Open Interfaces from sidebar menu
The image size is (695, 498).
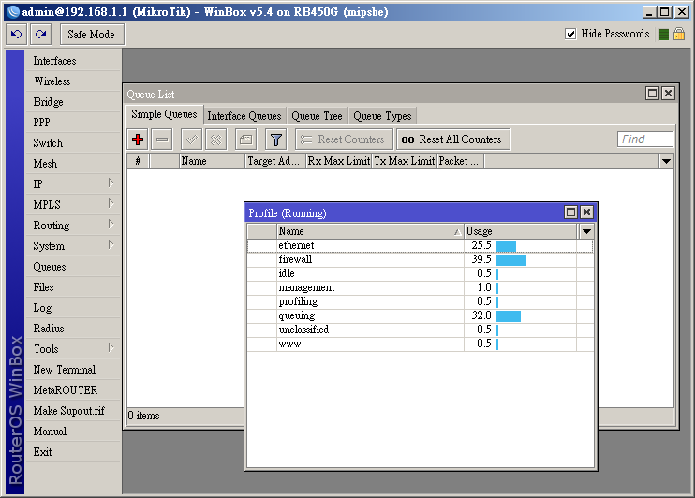tap(73, 61)
